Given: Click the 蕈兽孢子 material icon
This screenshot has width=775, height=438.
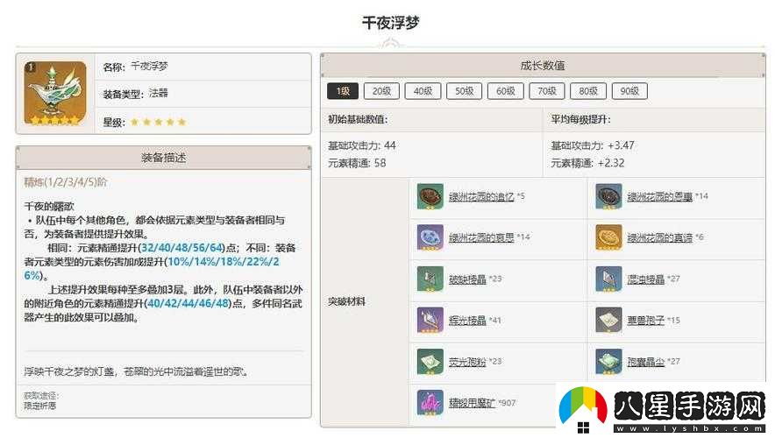Looking at the screenshot, I should (x=608, y=320).
